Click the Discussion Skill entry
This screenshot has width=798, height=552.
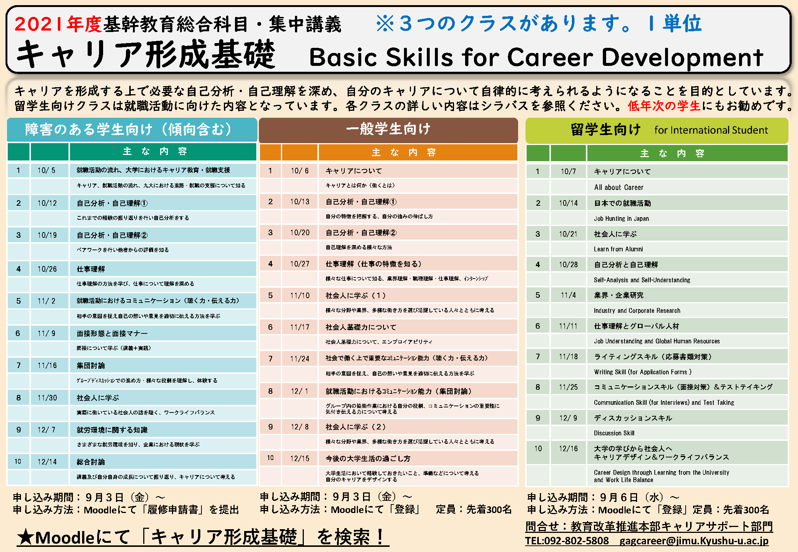[614, 433]
